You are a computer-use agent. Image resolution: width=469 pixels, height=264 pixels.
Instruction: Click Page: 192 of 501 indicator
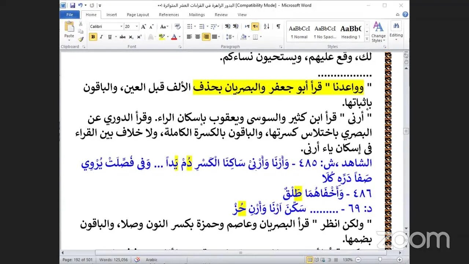[x=77, y=260]
